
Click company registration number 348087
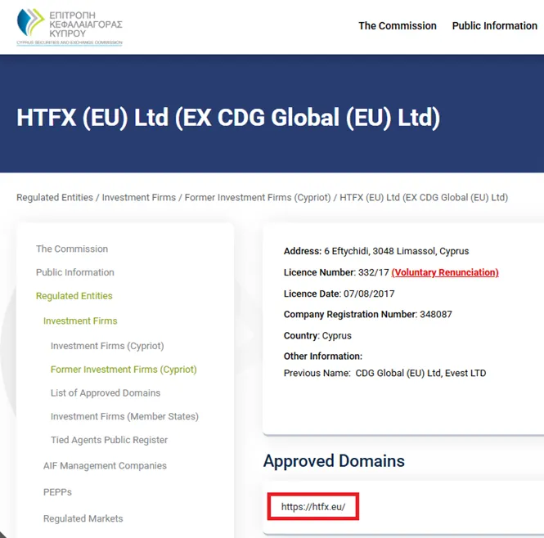click(x=436, y=314)
